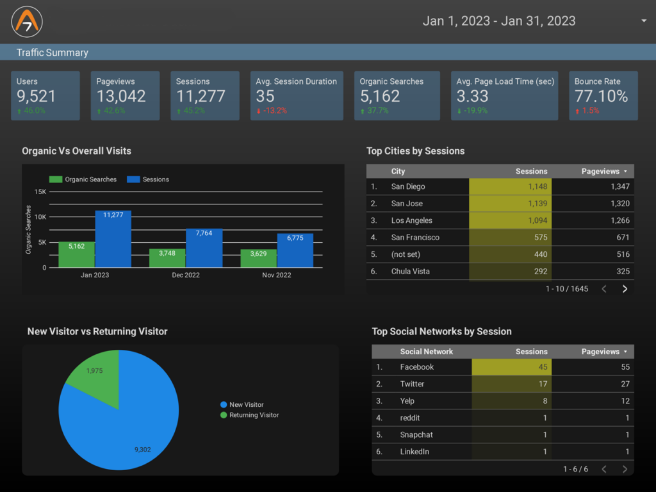Image resolution: width=656 pixels, height=492 pixels.
Task: Toggle Sessions legend in bar chart
Action: (149, 179)
